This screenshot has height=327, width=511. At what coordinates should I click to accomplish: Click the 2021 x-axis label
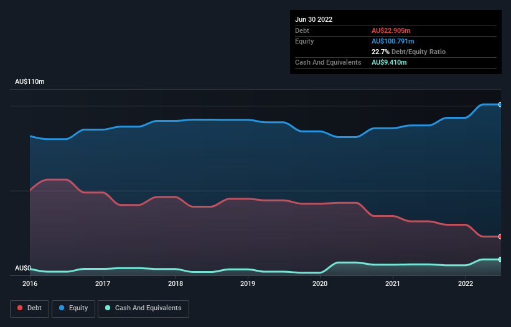(x=393, y=283)
